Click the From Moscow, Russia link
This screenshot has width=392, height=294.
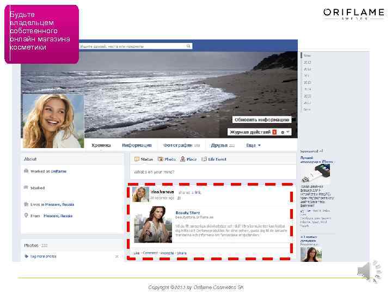(58, 216)
